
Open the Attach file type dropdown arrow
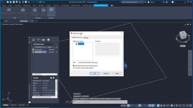pos(36,40)
